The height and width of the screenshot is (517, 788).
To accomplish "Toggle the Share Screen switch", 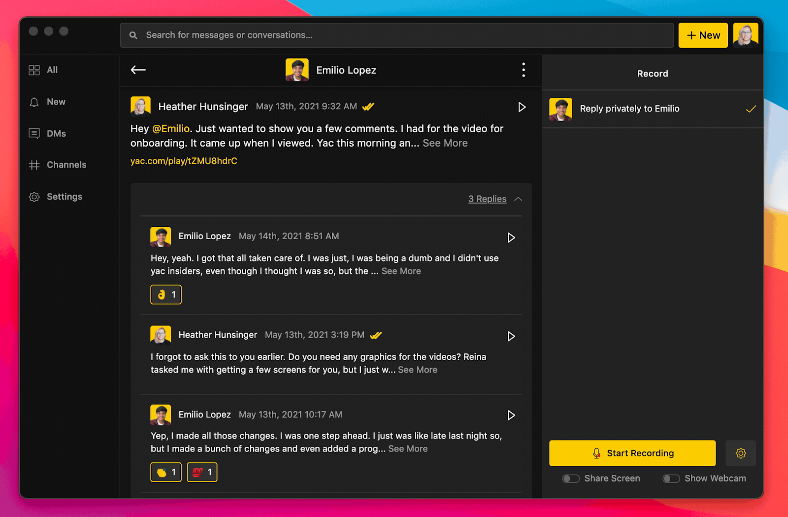I will [x=571, y=479].
